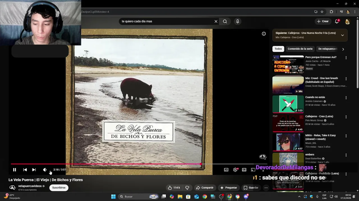Open the weather widget 22°C Despejado
This screenshot has width=359, height=201.
(x=12, y=197)
